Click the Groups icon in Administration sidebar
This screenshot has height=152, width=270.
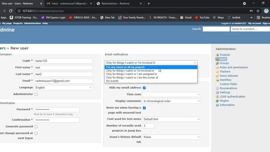click(x=217, y=63)
